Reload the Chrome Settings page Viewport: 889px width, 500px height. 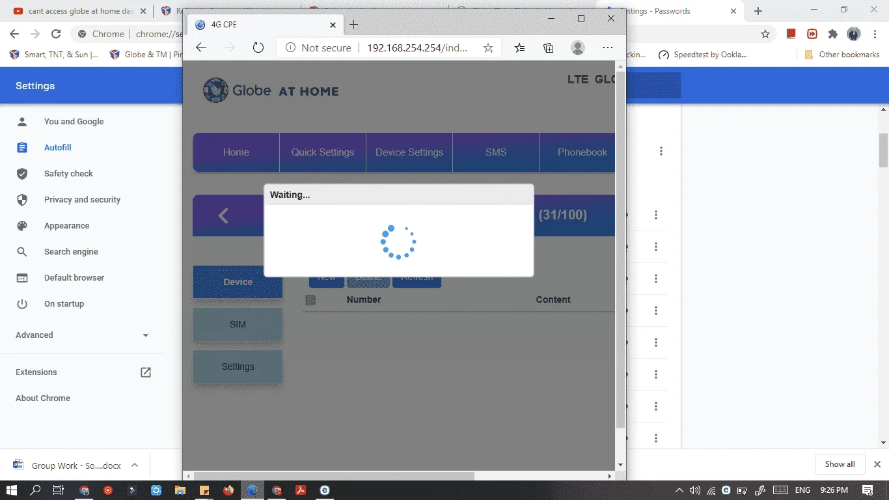coord(56,34)
